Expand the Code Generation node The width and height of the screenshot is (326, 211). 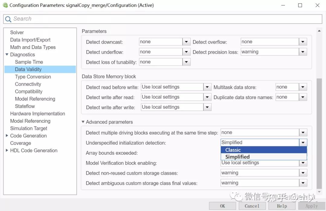click(7, 136)
